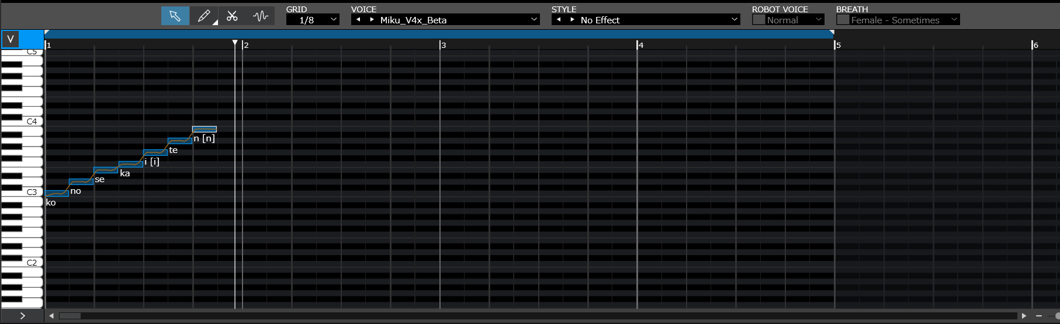
Task: Click measure 6 on the ruler
Action: 1035,45
